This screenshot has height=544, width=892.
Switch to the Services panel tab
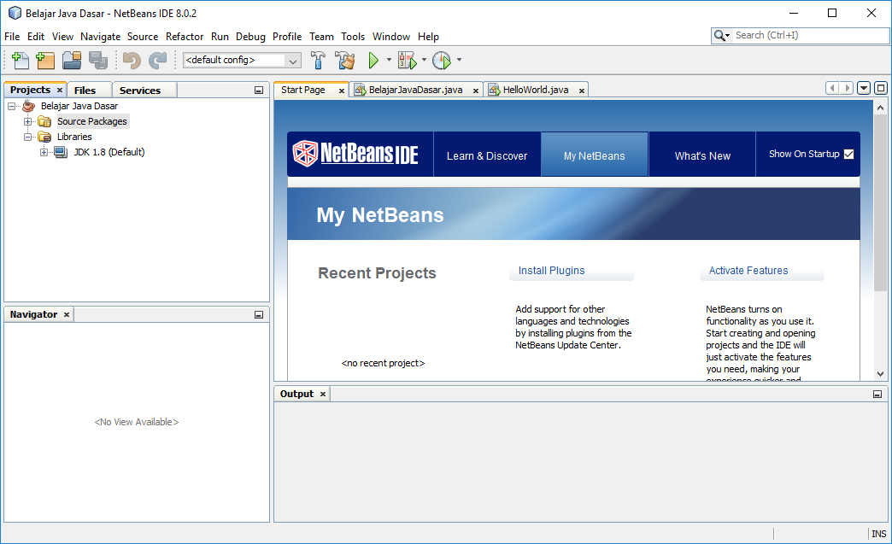144,89
